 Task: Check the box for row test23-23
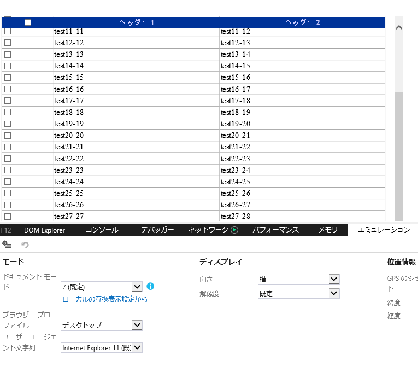8,170
